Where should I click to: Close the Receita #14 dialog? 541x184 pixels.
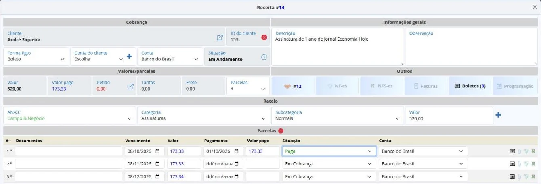pyautogui.click(x=535, y=7)
